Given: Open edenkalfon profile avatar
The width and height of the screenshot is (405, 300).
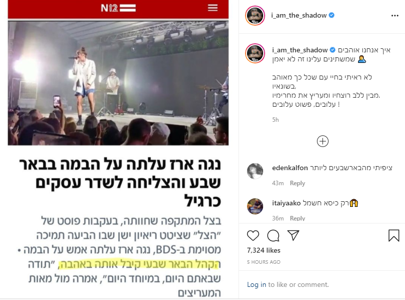Looking at the screenshot, I should click(255, 171).
